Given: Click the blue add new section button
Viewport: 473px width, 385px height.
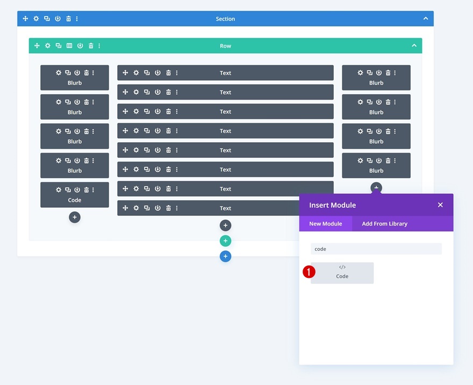Looking at the screenshot, I should click(225, 256).
